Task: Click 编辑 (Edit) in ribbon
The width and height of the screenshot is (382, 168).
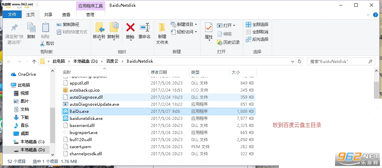Action: click(x=224, y=34)
